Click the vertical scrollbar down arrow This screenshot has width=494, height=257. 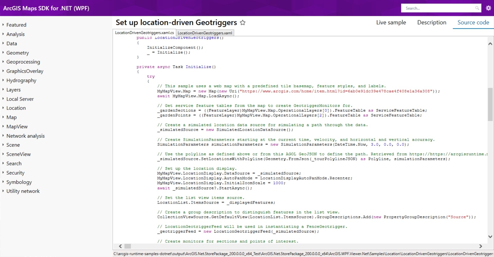point(490,236)
